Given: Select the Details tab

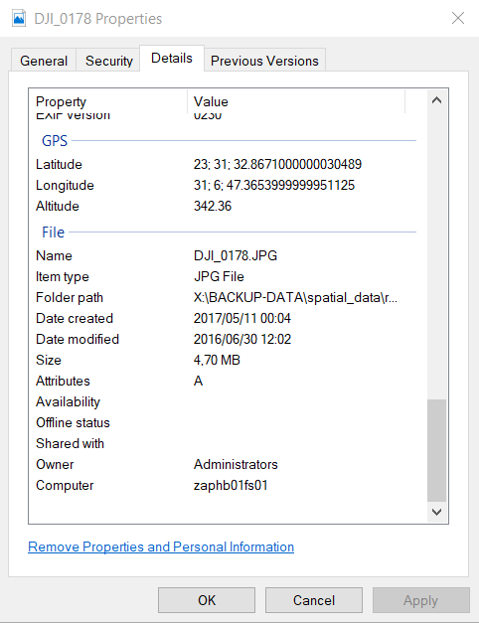Looking at the screenshot, I should coord(172,58).
